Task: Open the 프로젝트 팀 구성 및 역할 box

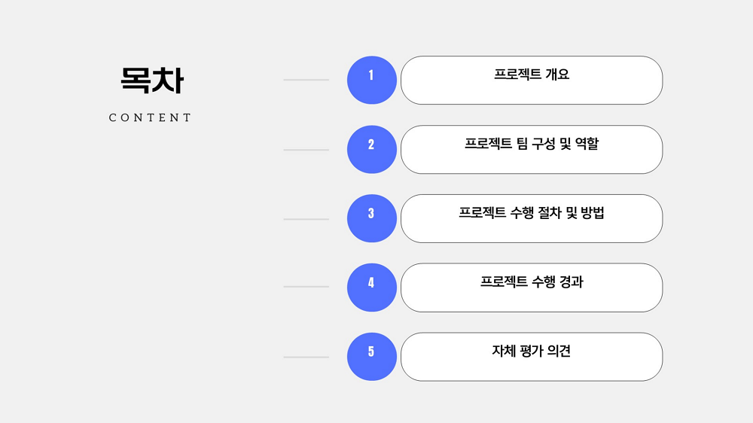Action: point(532,149)
